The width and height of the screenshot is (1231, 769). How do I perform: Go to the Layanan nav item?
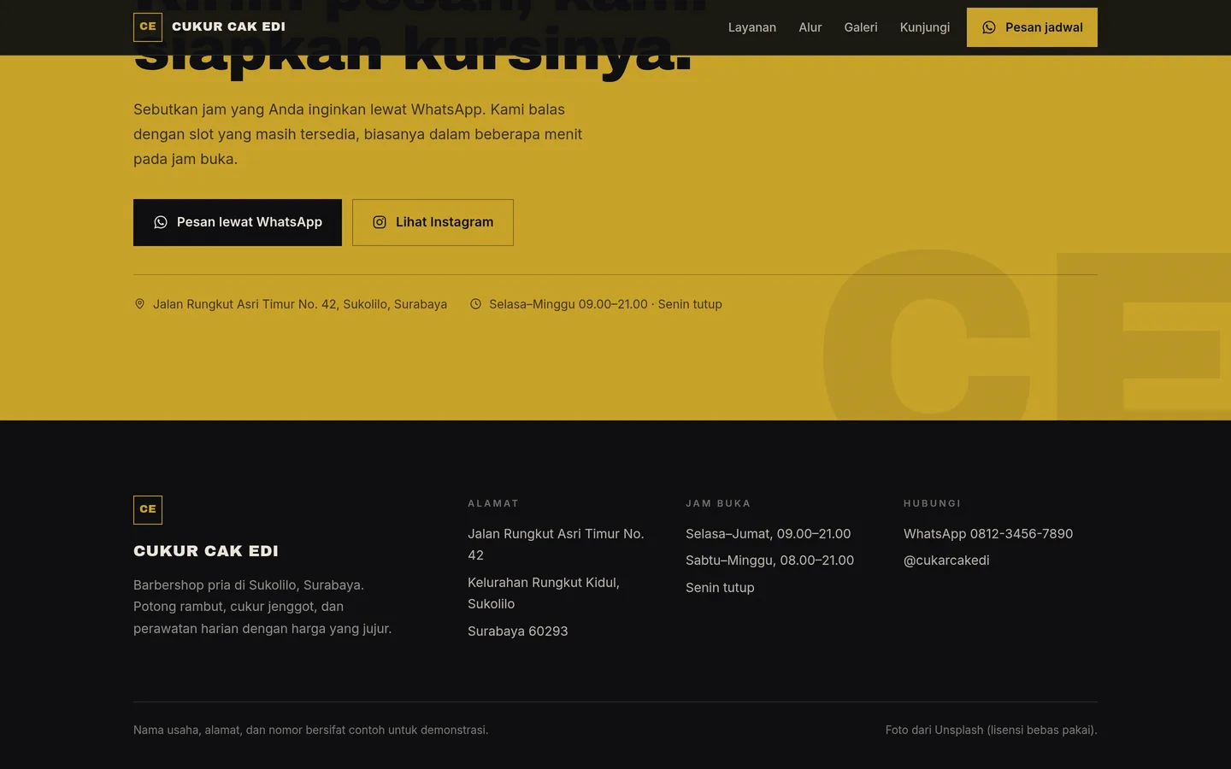click(752, 27)
